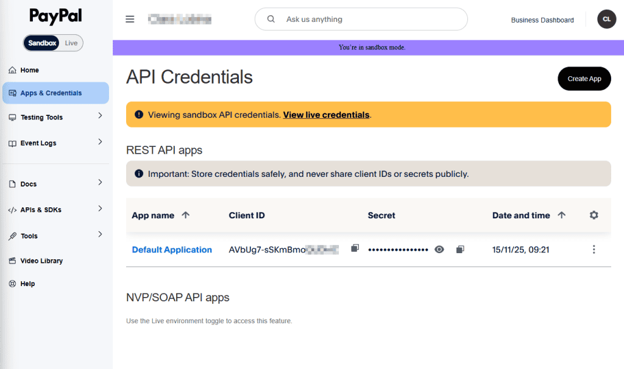Switch the environment toggle to Live
This screenshot has width=624, height=369.
(71, 43)
